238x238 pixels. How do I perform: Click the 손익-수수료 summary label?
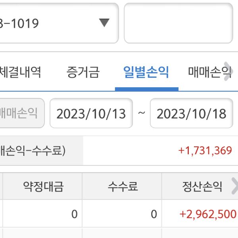[33, 151]
